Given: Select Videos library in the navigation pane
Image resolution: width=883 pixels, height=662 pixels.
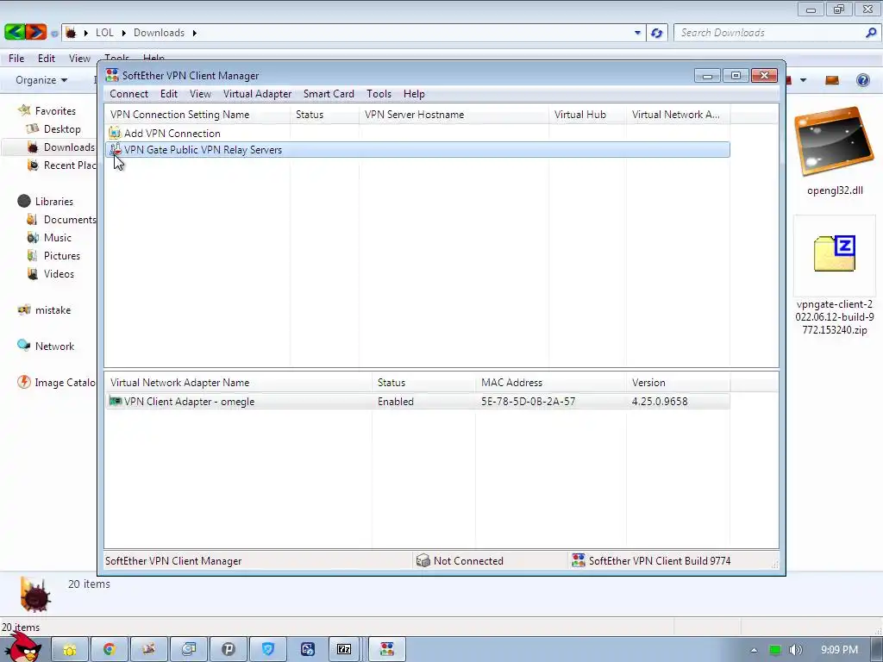Looking at the screenshot, I should pyautogui.click(x=59, y=273).
